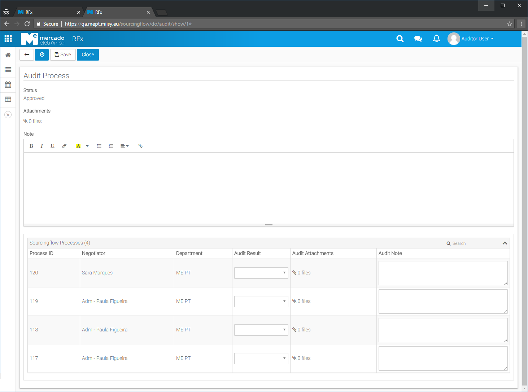Image resolution: width=528 pixels, height=392 pixels.
Task: Collapse the Sourcingflow Processes panel
Action: [505, 243]
